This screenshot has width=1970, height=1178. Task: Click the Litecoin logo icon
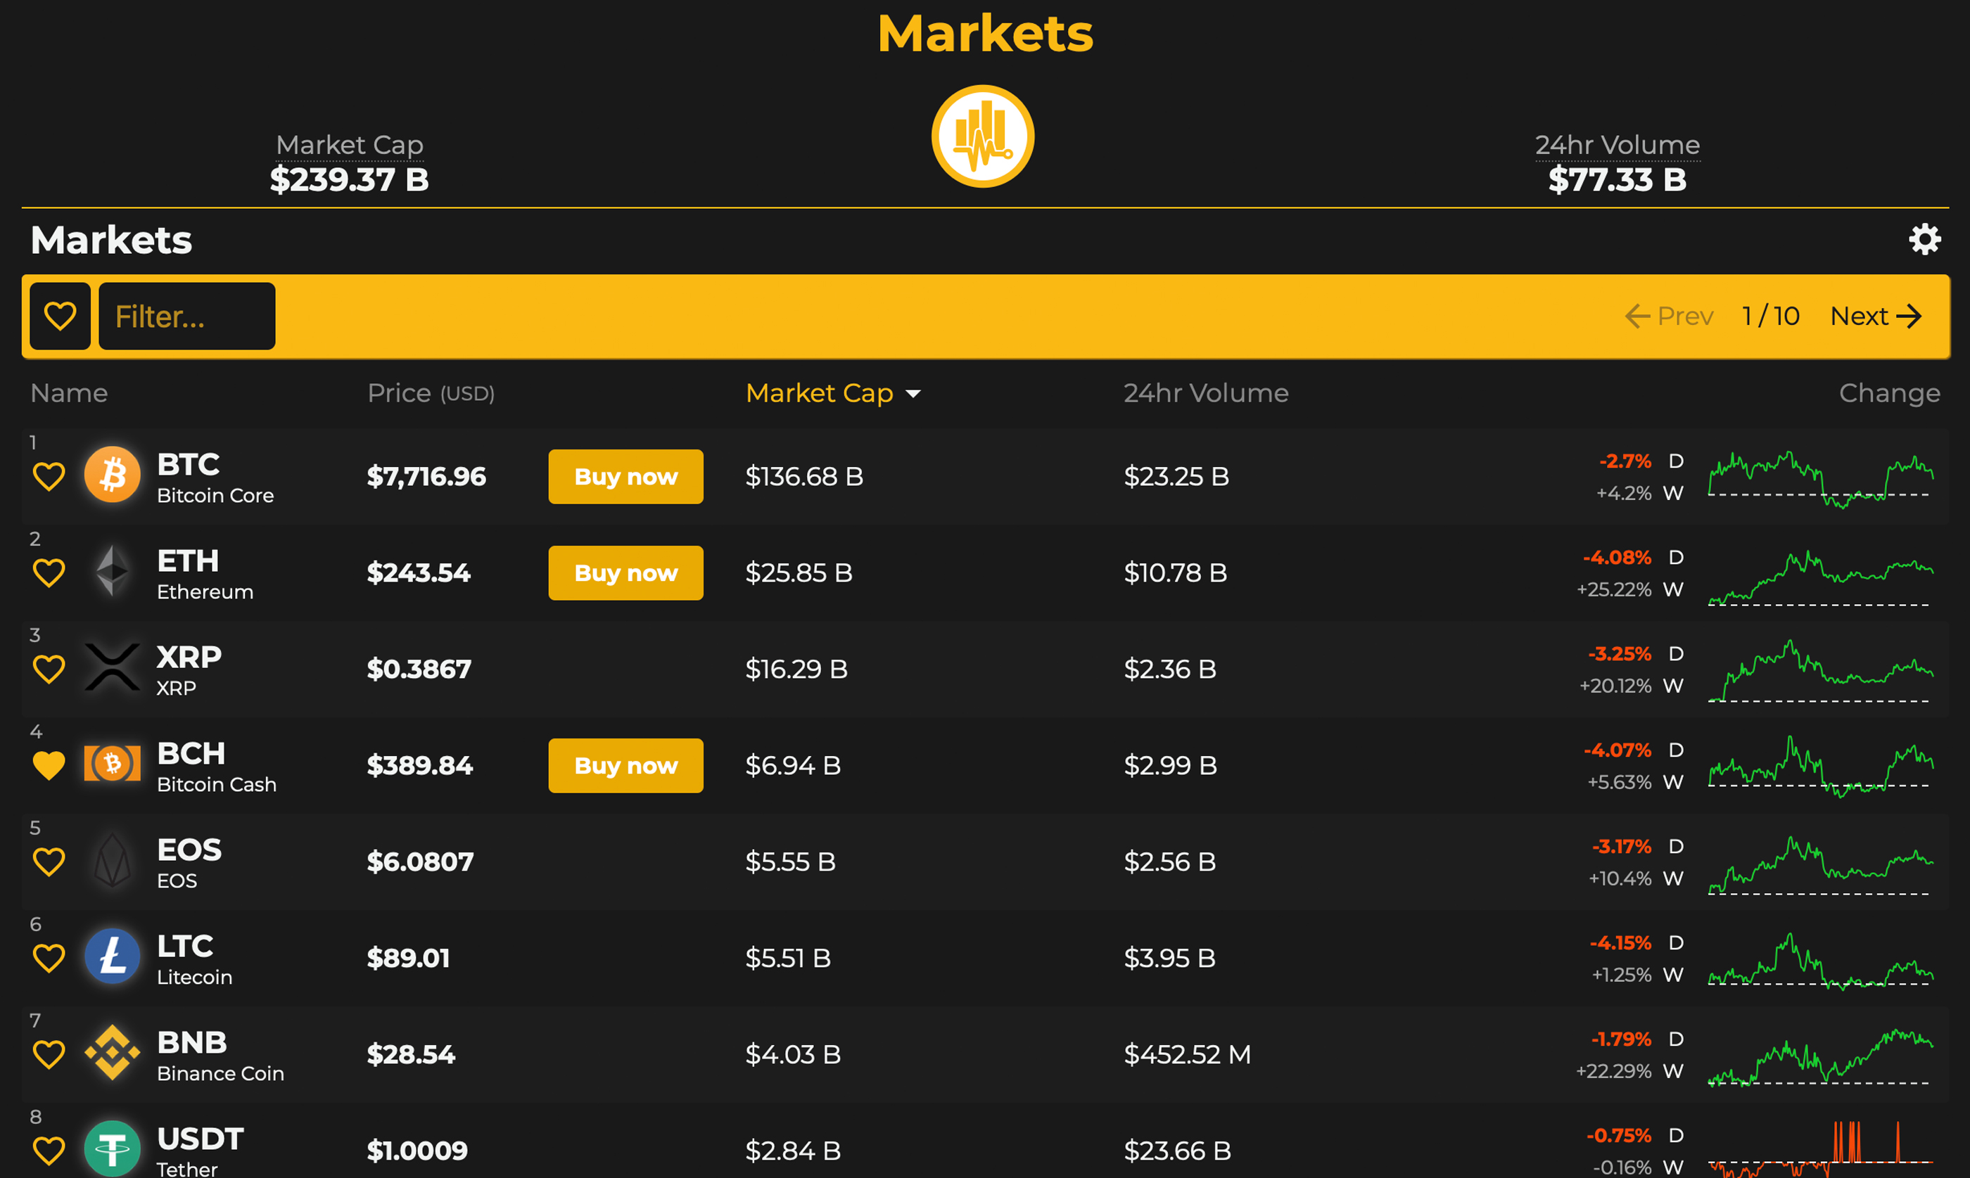click(x=112, y=956)
